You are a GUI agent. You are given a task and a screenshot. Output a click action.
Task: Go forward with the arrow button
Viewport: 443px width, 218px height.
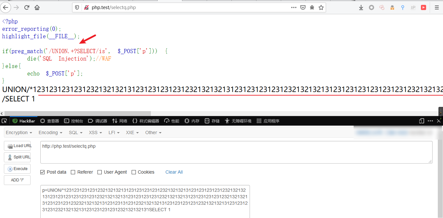pos(17,7)
